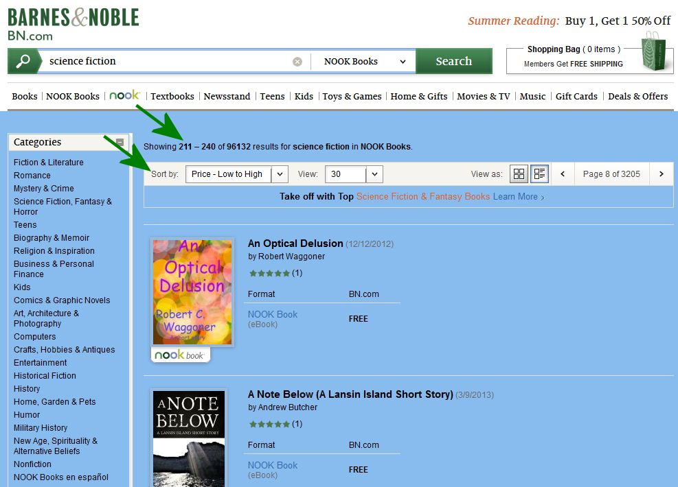Viewport: 678px width, 487px height.
Task: Select Computers category
Action: point(34,337)
